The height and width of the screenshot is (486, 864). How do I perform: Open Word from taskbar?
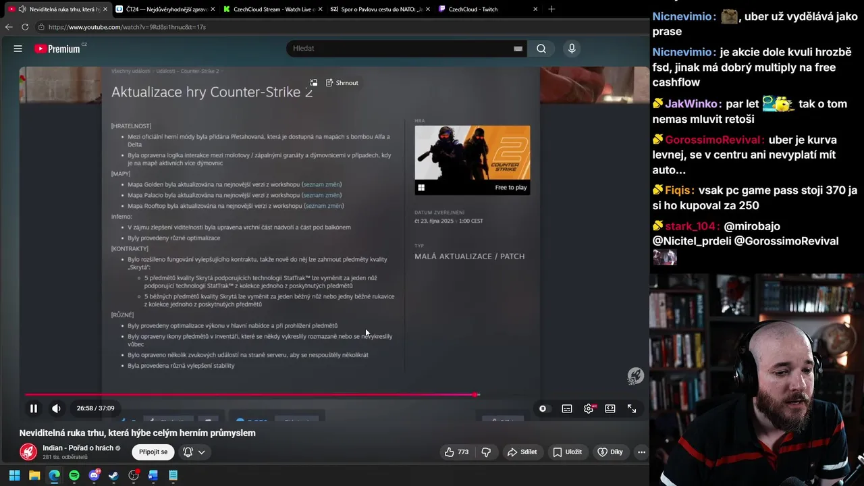[153, 475]
